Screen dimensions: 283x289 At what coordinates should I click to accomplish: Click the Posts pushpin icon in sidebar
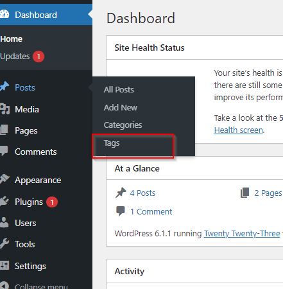point(4,87)
